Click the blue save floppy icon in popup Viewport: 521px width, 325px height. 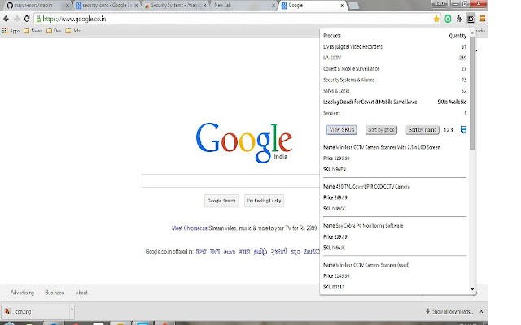[463, 130]
